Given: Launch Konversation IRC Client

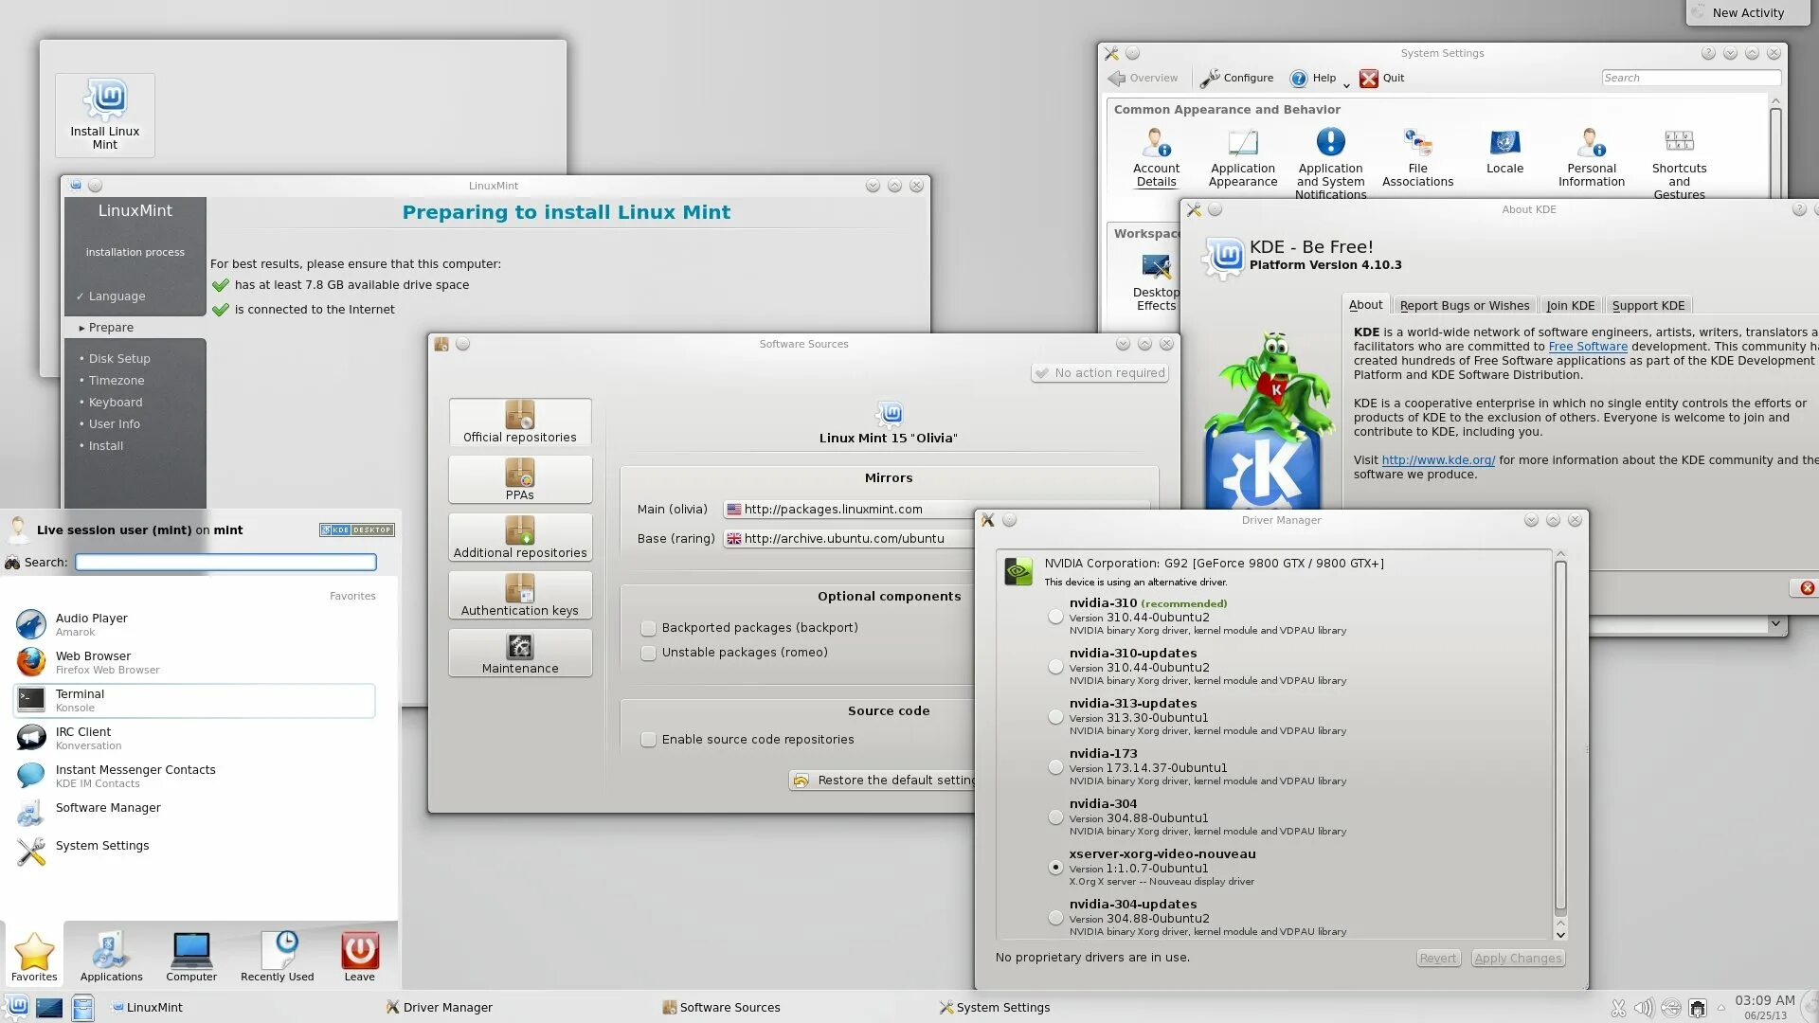Looking at the screenshot, I should coord(194,738).
